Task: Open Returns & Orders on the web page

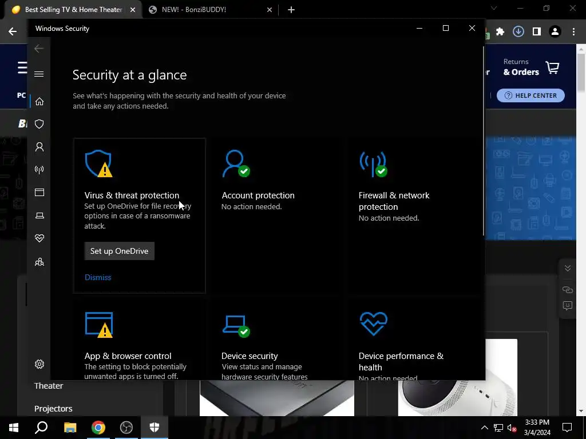Action: point(521,67)
